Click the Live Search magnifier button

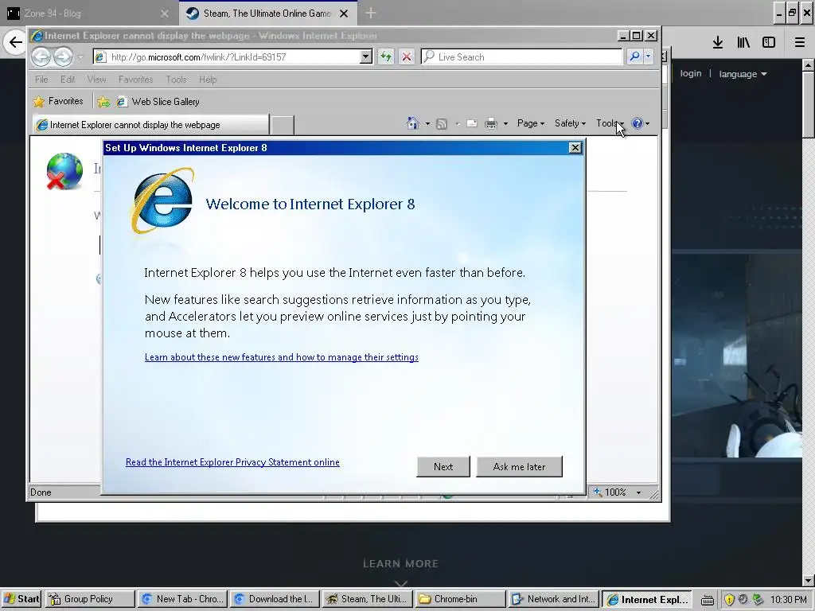point(634,56)
